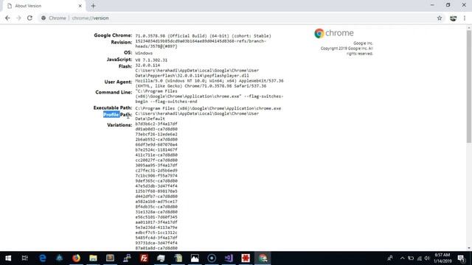Open the Windows Start menu
Image resolution: width=472 pixels, height=265 pixels.
point(8,258)
